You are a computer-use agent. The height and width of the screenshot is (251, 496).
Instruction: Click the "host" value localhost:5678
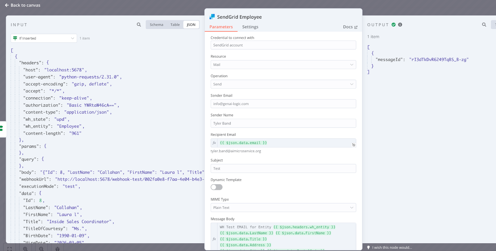(64, 70)
